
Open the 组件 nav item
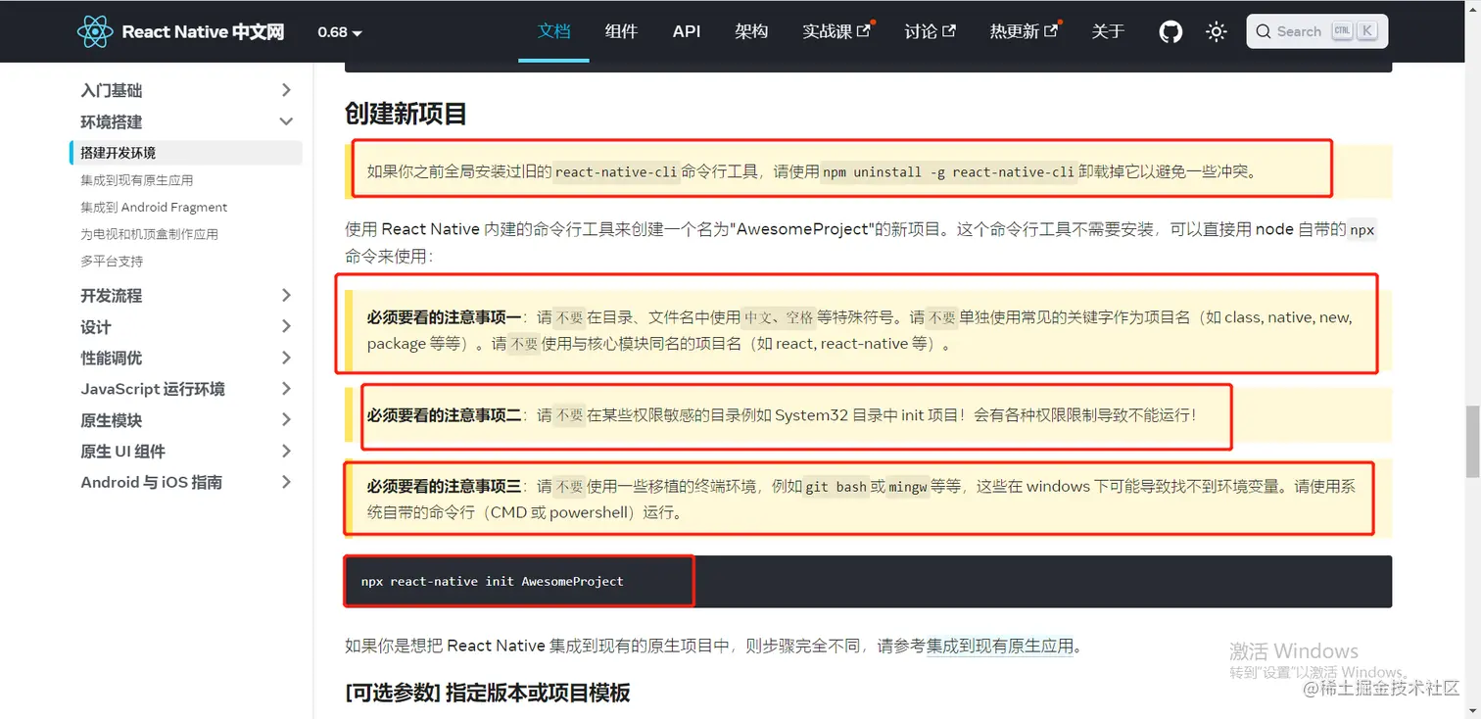[621, 31]
